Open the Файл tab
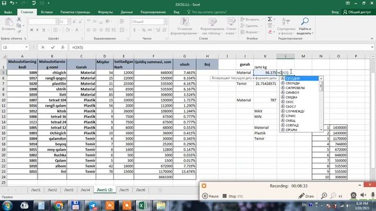Screen dimensions: 376x211 pos(8,12)
